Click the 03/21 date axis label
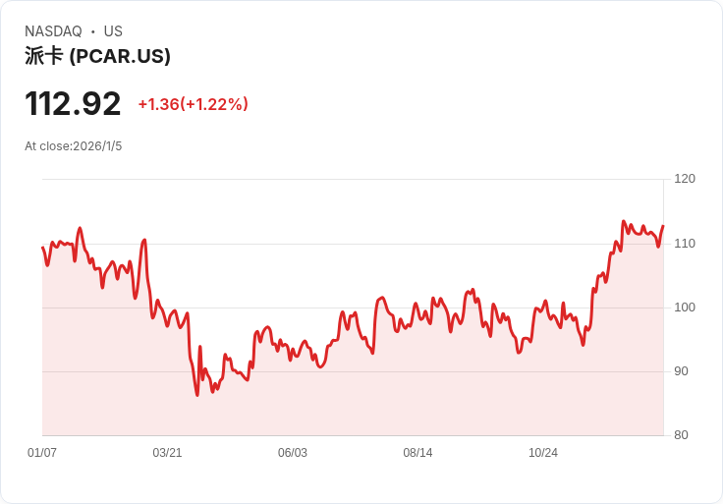 pos(167,453)
